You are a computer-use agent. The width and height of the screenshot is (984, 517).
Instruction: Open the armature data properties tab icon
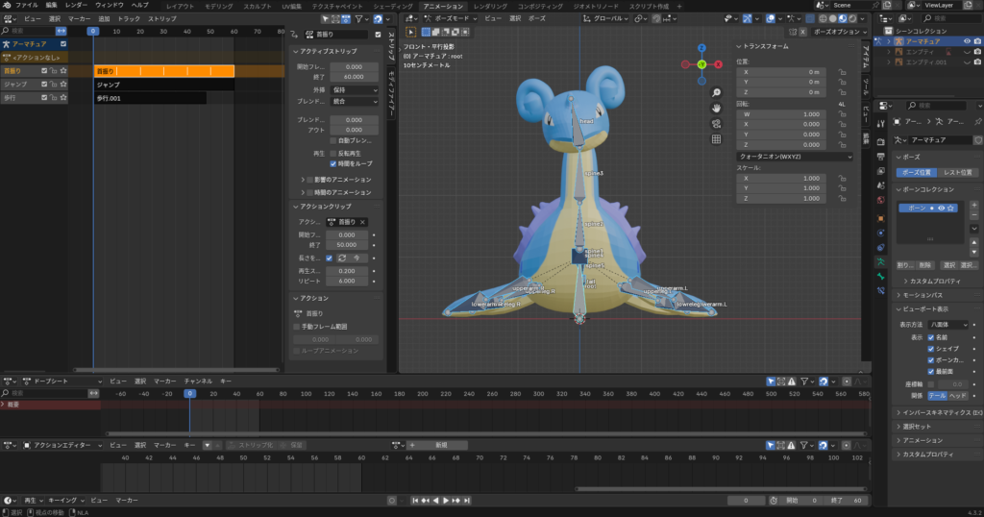click(x=880, y=260)
